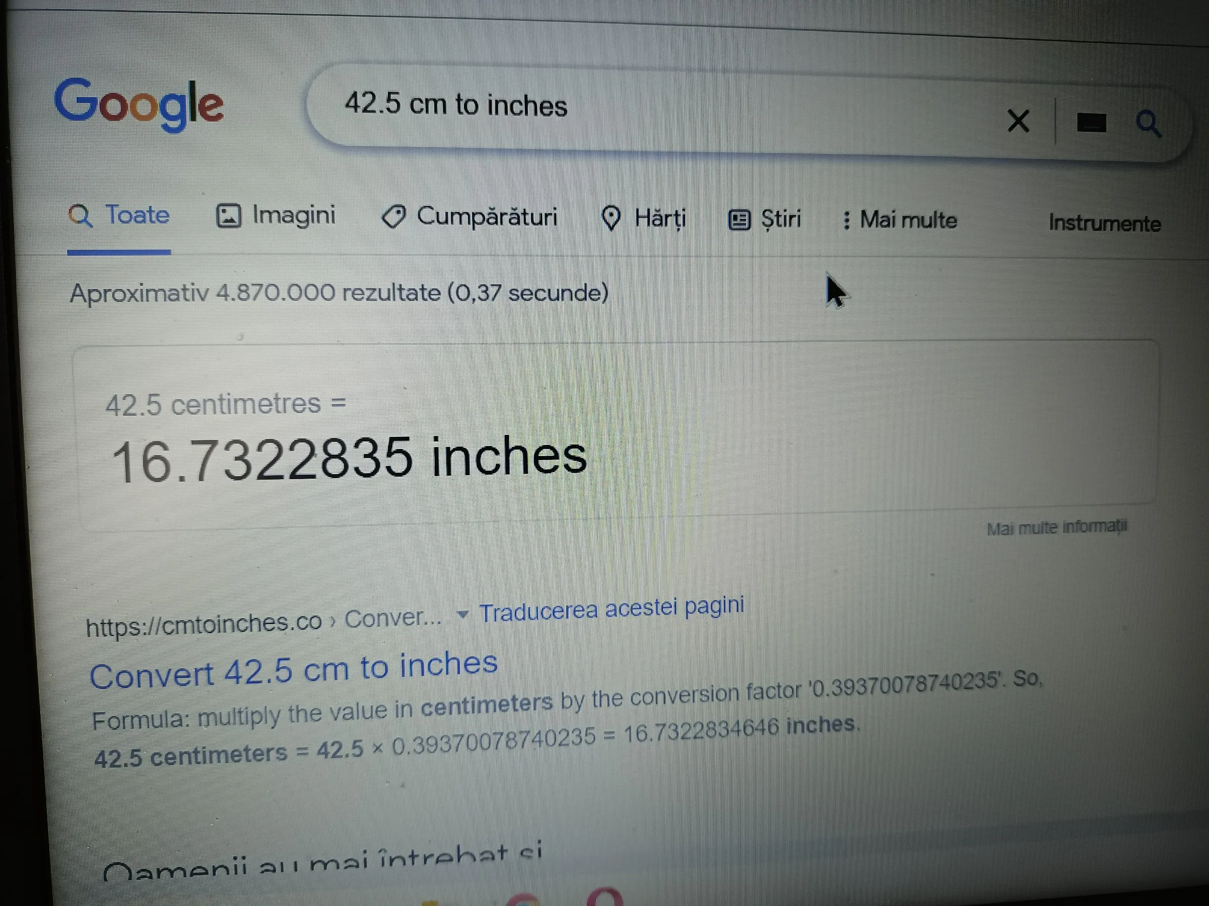Click the Știri newspaper icon
The image size is (1209, 906).
[740, 220]
